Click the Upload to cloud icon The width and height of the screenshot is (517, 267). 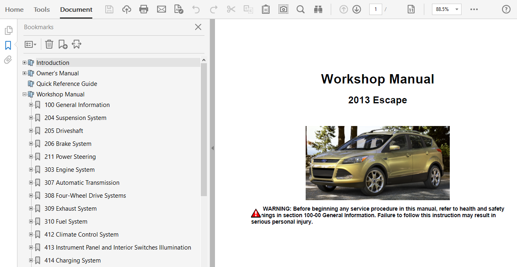click(127, 9)
